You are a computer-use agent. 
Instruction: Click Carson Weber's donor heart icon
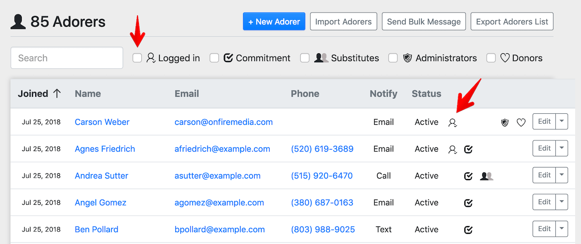[x=521, y=122]
